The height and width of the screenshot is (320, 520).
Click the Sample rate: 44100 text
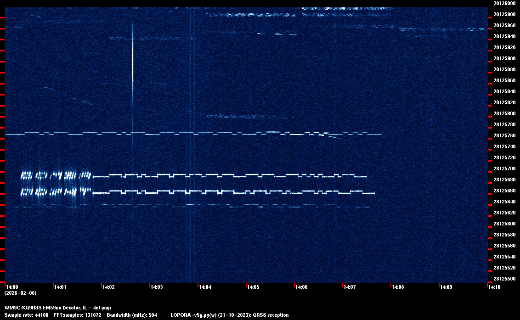26,315
